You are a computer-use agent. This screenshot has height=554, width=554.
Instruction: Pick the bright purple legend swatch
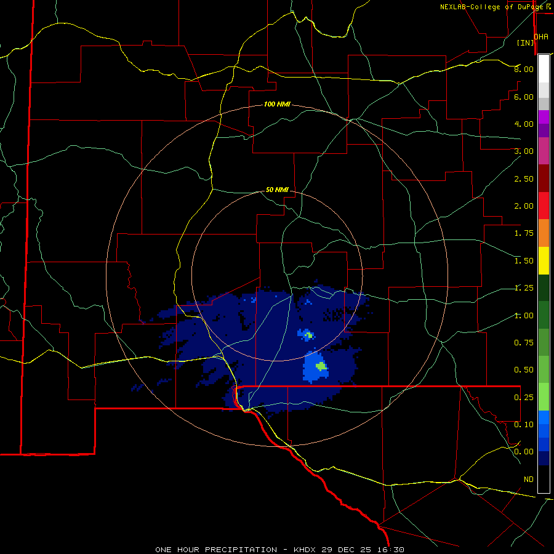544,117
